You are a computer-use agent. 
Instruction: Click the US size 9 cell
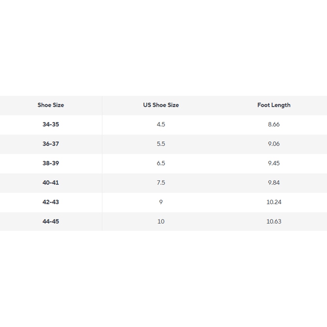pyautogui.click(x=161, y=202)
